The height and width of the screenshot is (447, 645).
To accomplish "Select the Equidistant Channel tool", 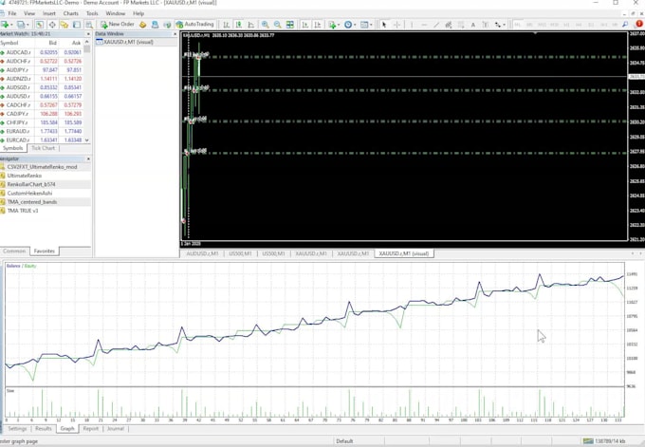I will coord(449,25).
